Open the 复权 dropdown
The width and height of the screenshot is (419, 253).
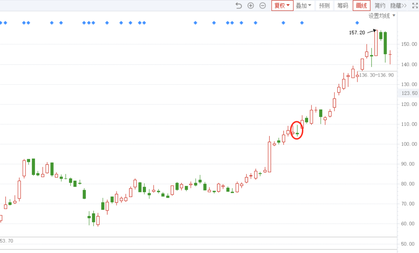point(282,6)
